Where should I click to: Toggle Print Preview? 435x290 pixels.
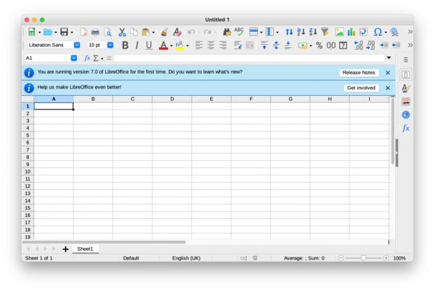(x=107, y=32)
